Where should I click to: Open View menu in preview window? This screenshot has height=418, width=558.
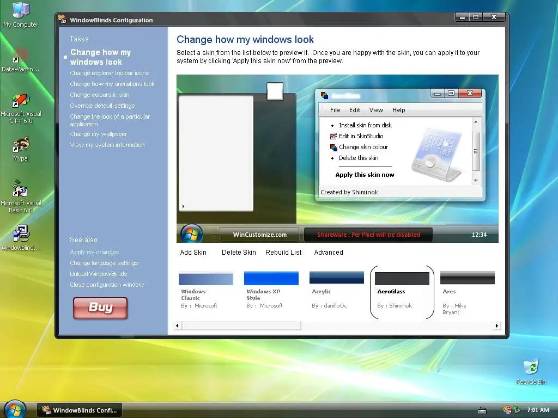point(376,110)
